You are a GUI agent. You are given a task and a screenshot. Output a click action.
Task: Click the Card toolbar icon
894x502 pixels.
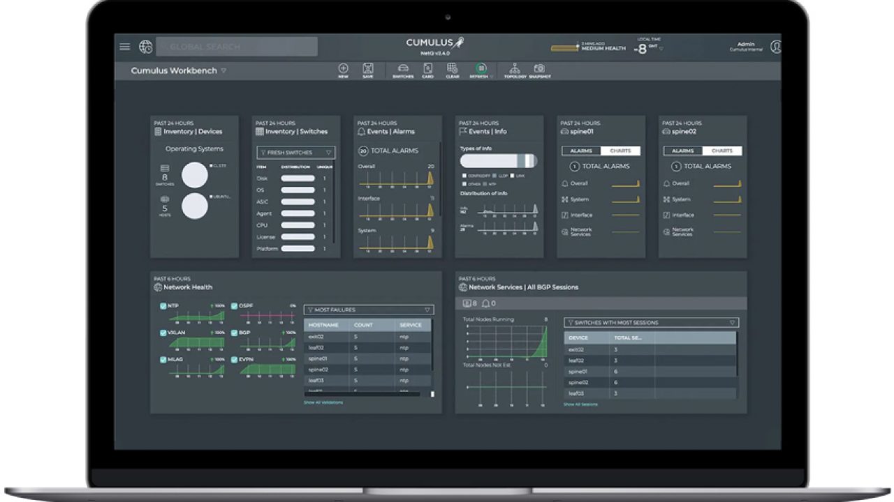click(x=428, y=68)
